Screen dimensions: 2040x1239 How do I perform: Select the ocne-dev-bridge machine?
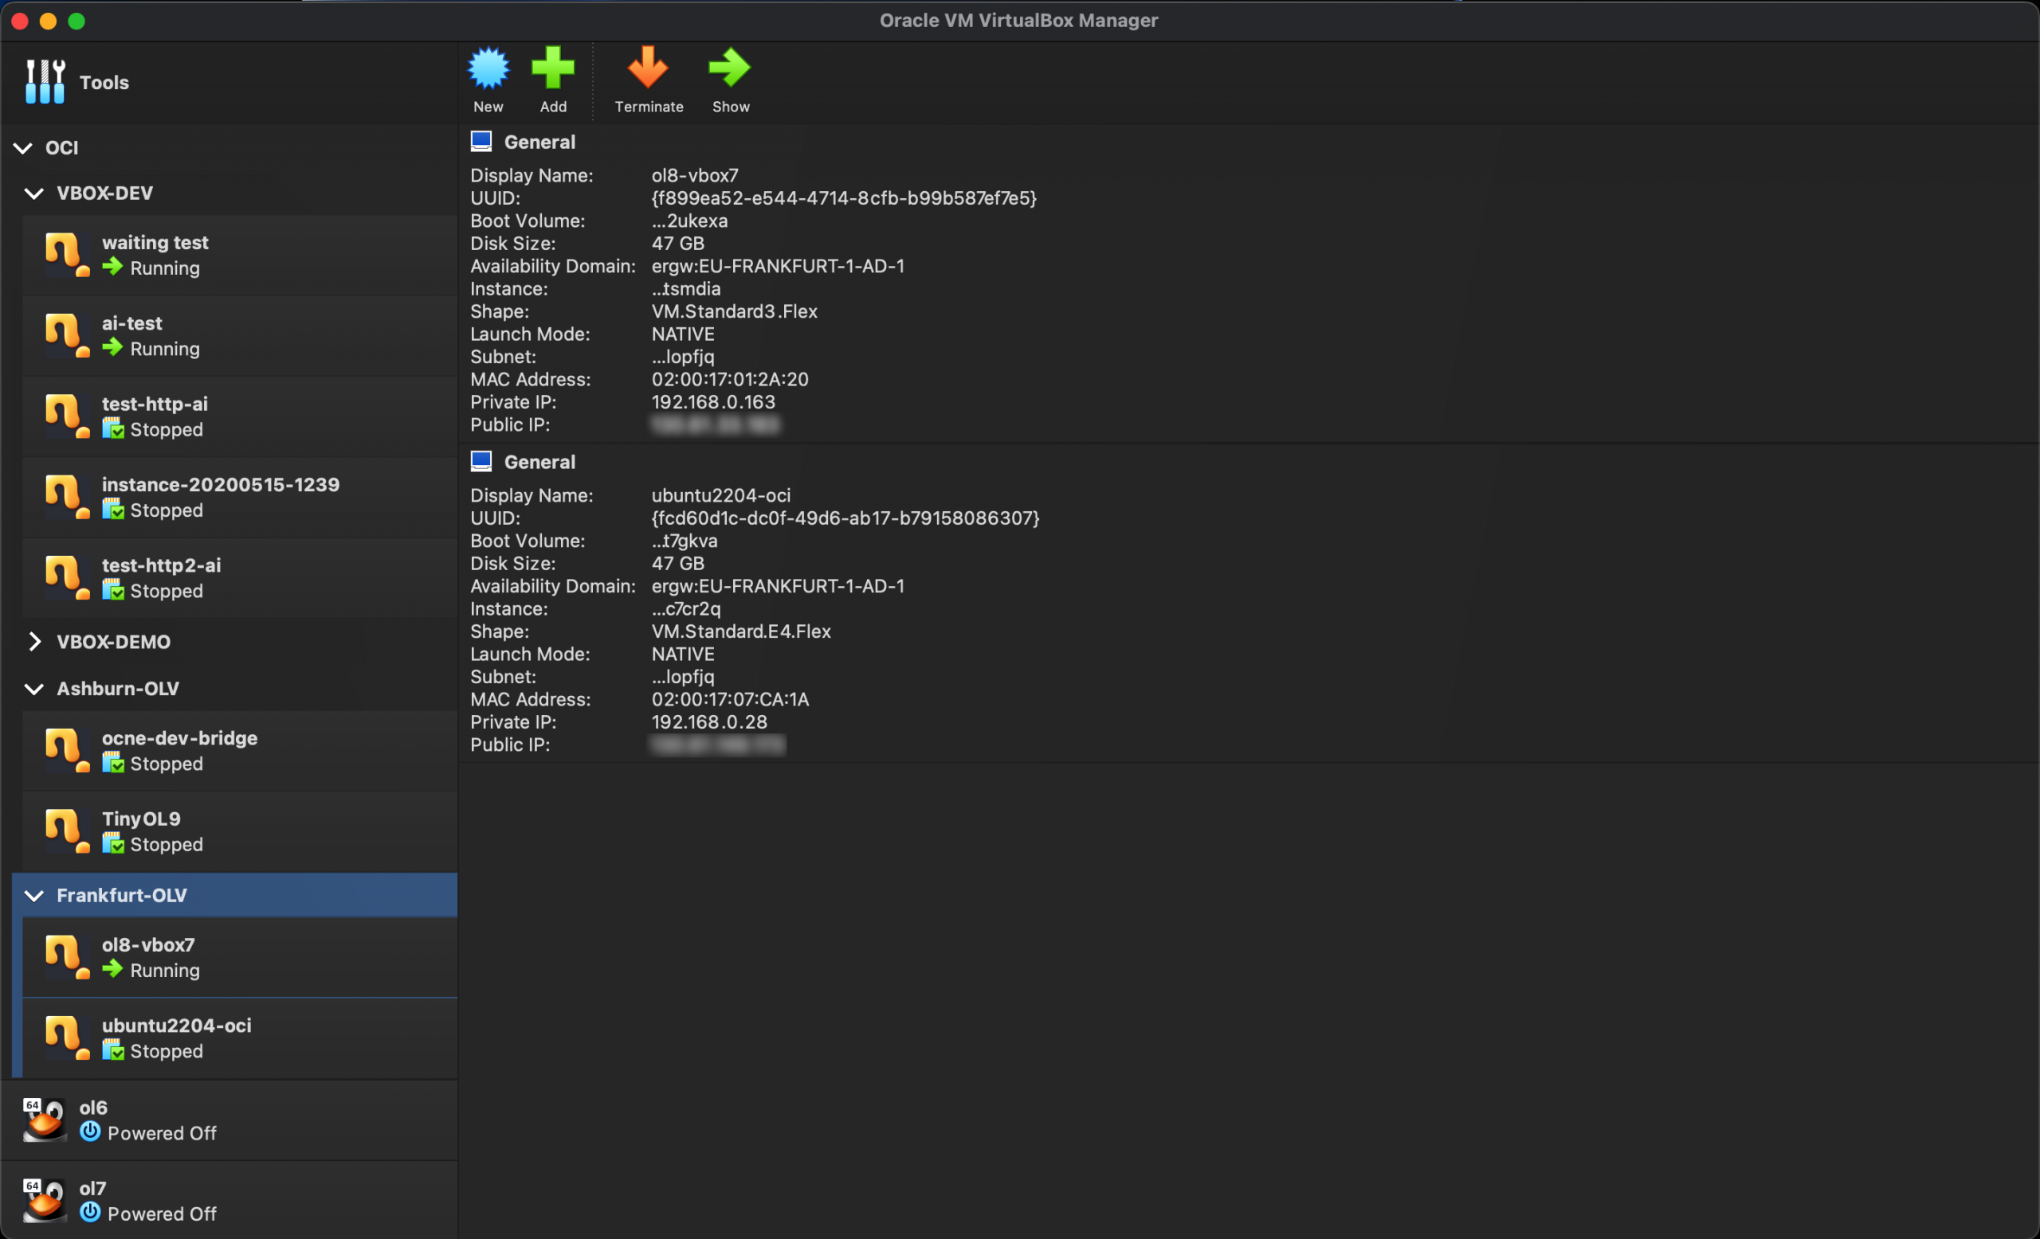(x=178, y=738)
